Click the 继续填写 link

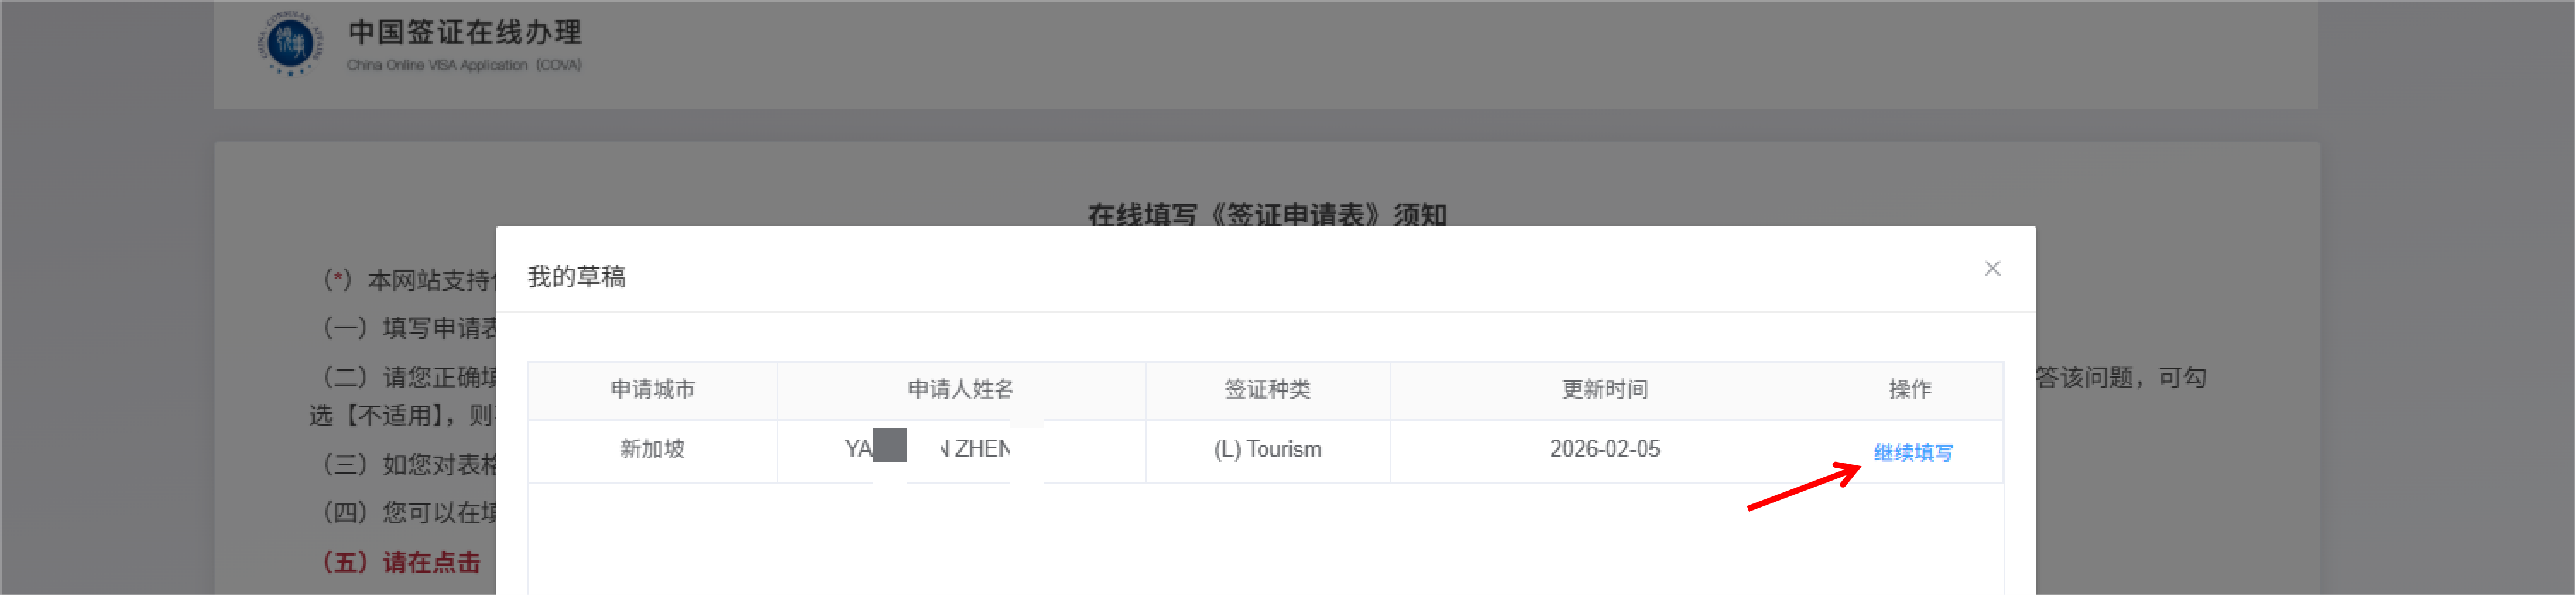click(1911, 453)
